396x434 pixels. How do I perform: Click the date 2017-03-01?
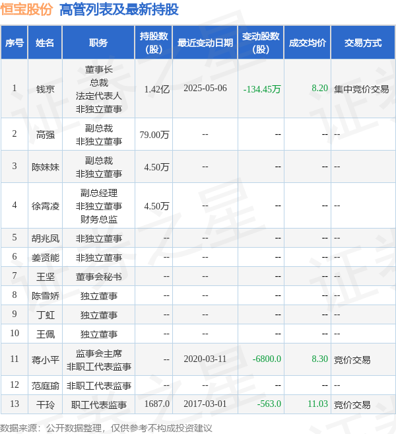[205, 404]
